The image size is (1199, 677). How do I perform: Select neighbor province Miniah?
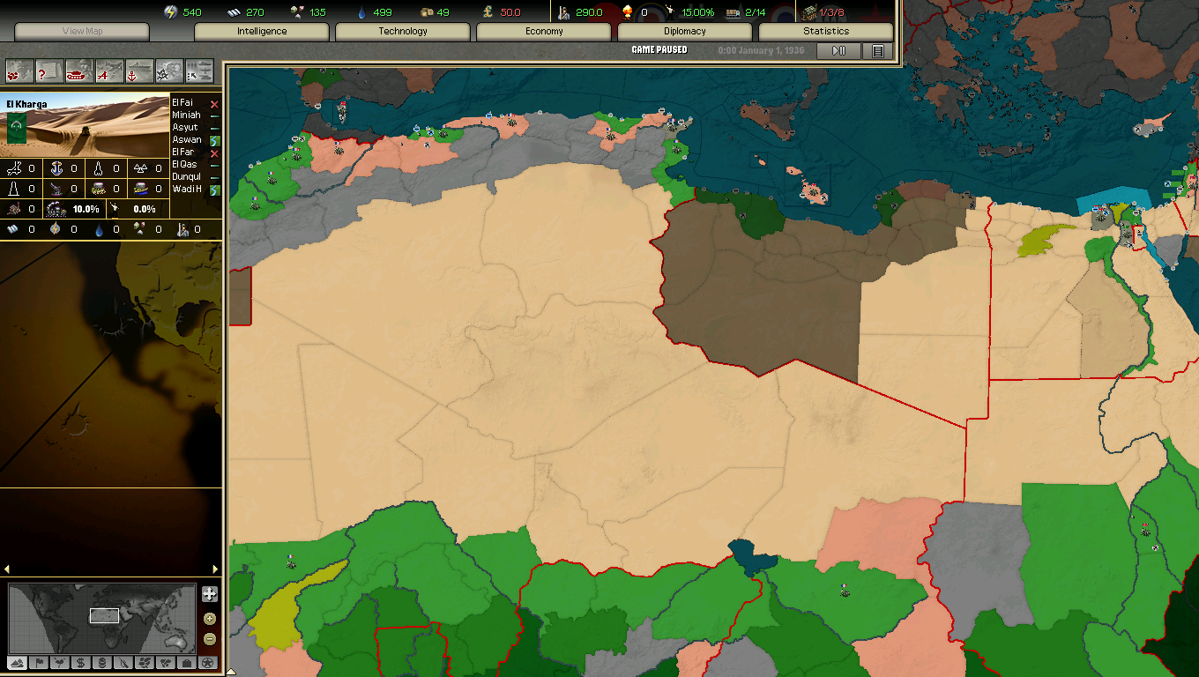[x=186, y=115]
